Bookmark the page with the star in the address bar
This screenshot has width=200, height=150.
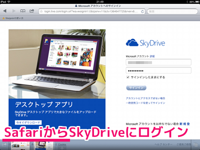tap(41, 12)
